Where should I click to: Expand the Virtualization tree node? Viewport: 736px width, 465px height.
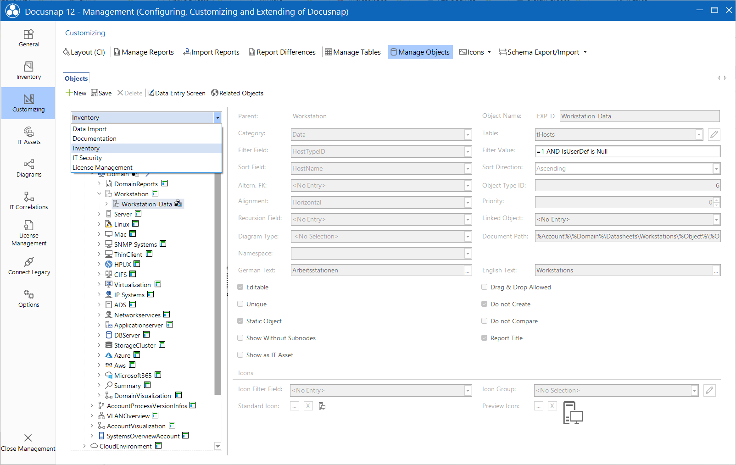pos(99,285)
